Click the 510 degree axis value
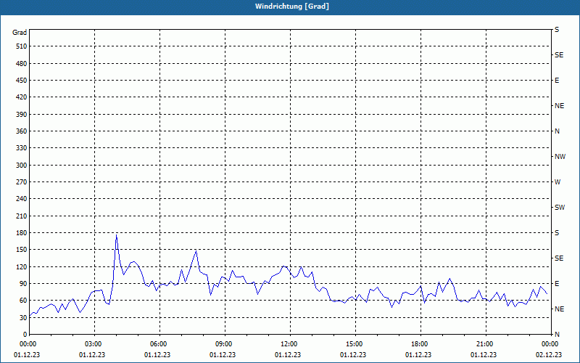 22,46
